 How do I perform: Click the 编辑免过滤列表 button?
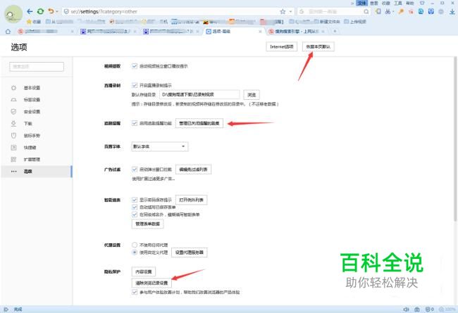coord(193,170)
